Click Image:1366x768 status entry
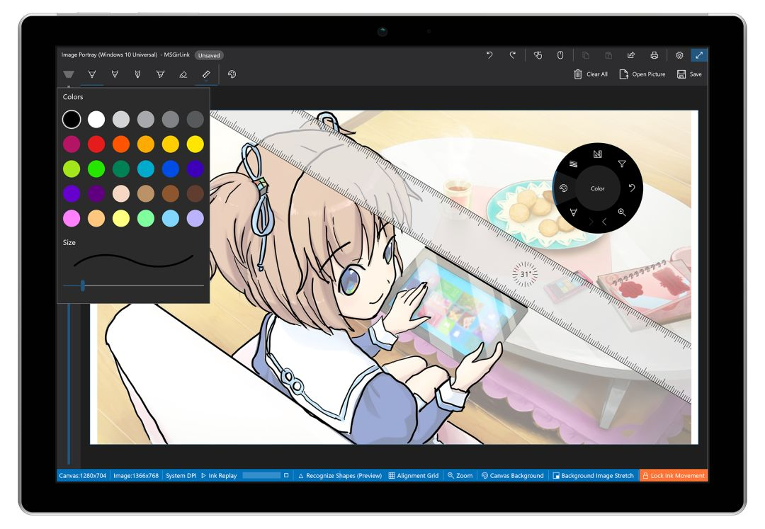 coord(136,475)
